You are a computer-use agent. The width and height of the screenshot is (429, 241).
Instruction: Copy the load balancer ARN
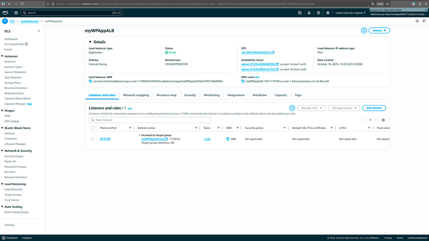pyautogui.click(x=90, y=81)
